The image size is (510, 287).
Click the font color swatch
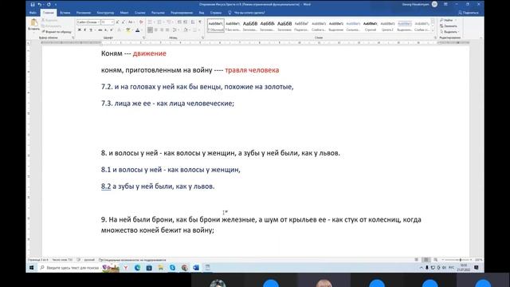click(x=137, y=30)
